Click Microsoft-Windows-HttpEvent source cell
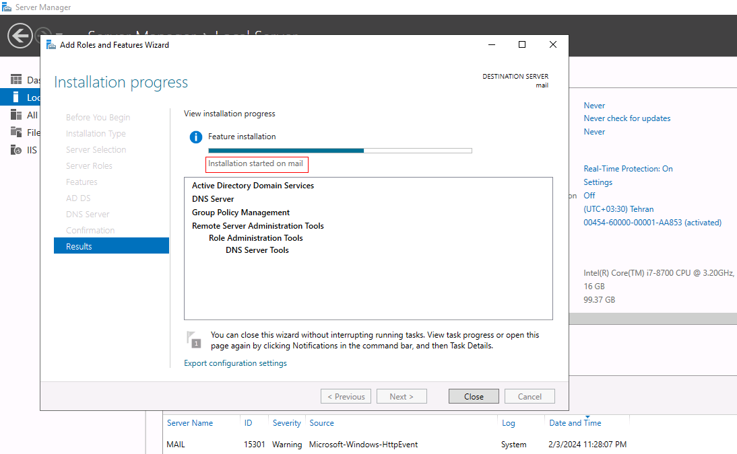Viewport: 737px width, 454px height. point(363,444)
